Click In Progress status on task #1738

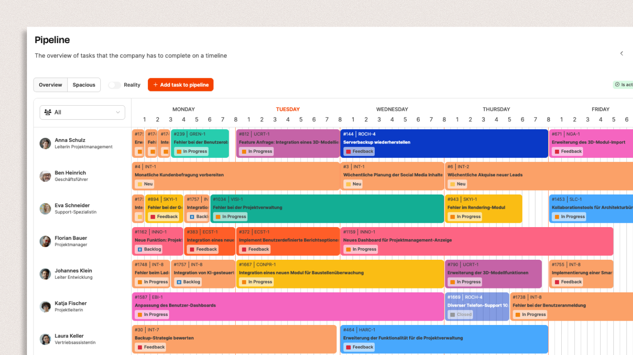pyautogui.click(x=530, y=315)
